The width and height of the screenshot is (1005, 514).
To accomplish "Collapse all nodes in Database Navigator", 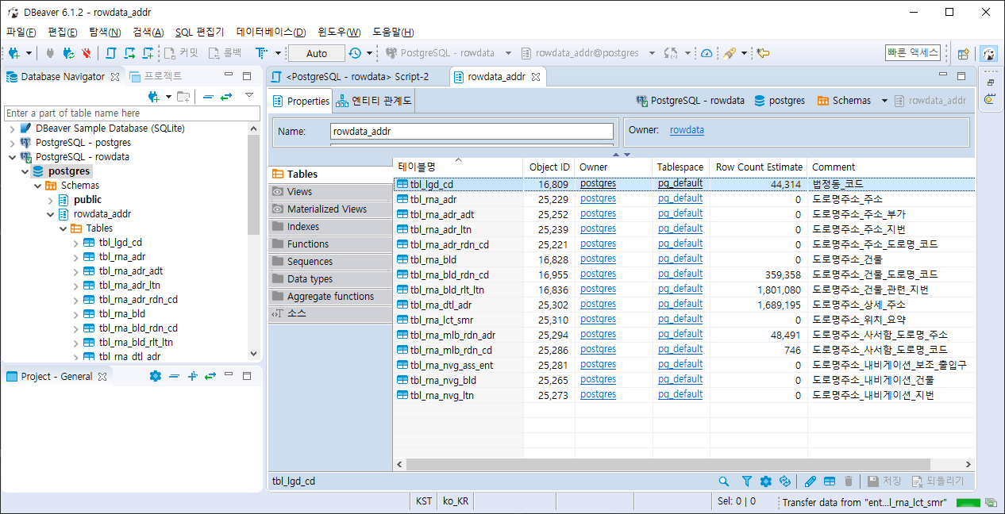I will 208,97.
